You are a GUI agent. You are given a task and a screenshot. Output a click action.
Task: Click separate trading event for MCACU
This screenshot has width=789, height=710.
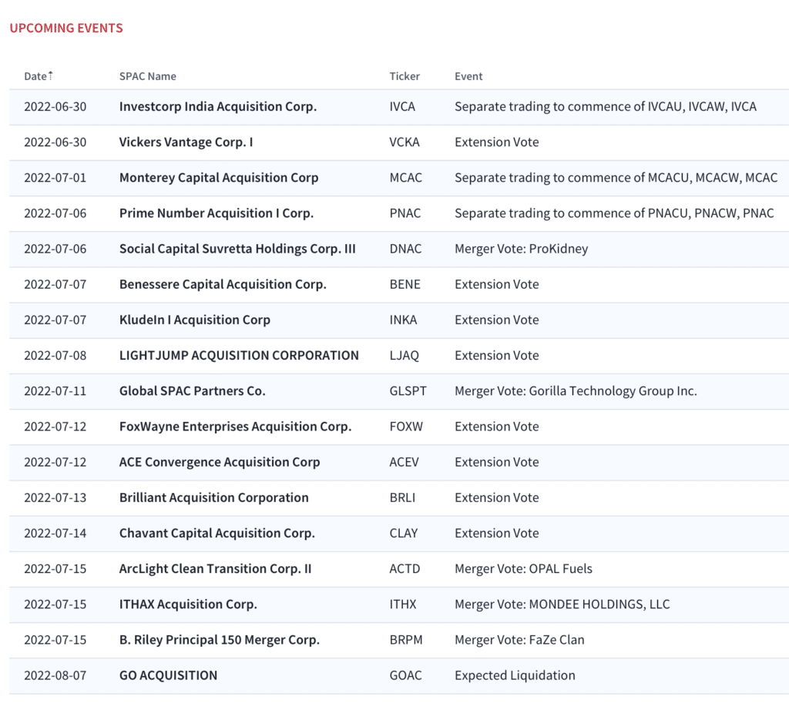point(616,178)
